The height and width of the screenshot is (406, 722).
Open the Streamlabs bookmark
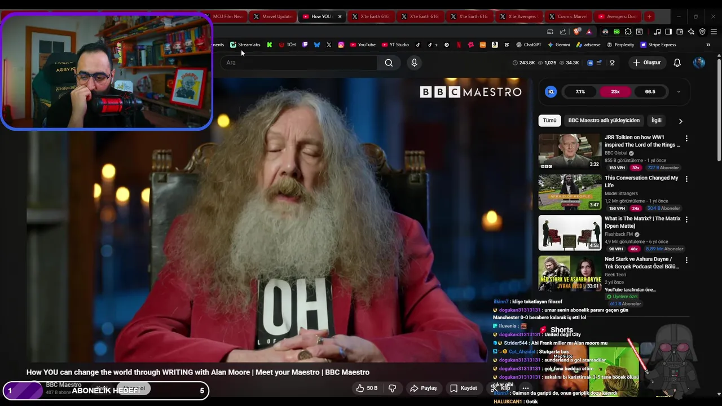coord(245,45)
